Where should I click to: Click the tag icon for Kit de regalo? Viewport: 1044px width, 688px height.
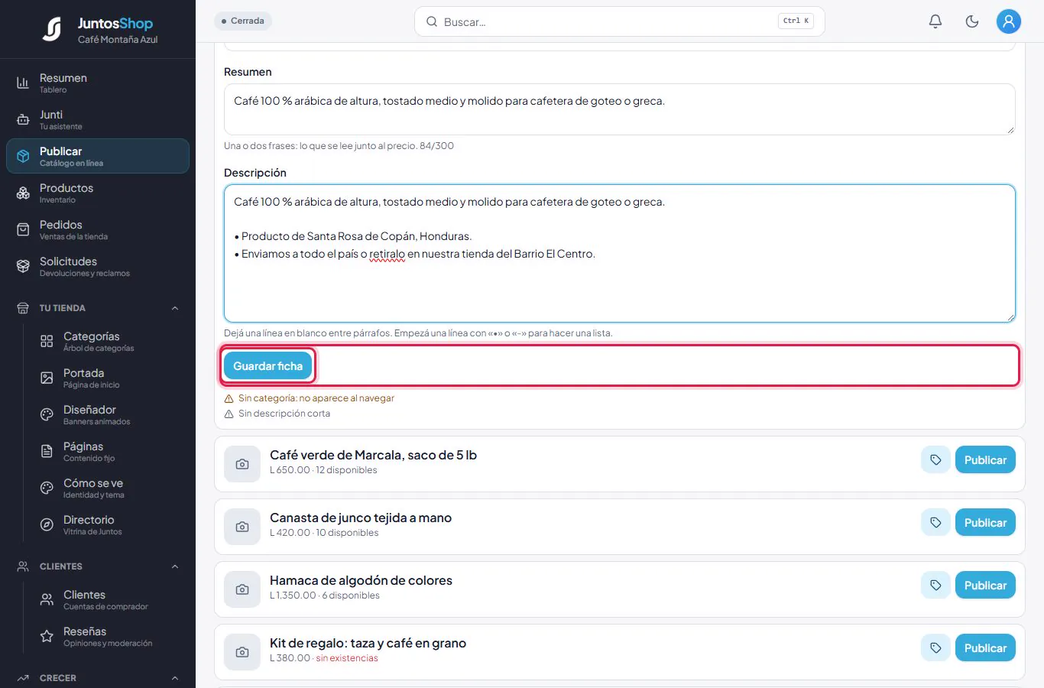click(935, 647)
